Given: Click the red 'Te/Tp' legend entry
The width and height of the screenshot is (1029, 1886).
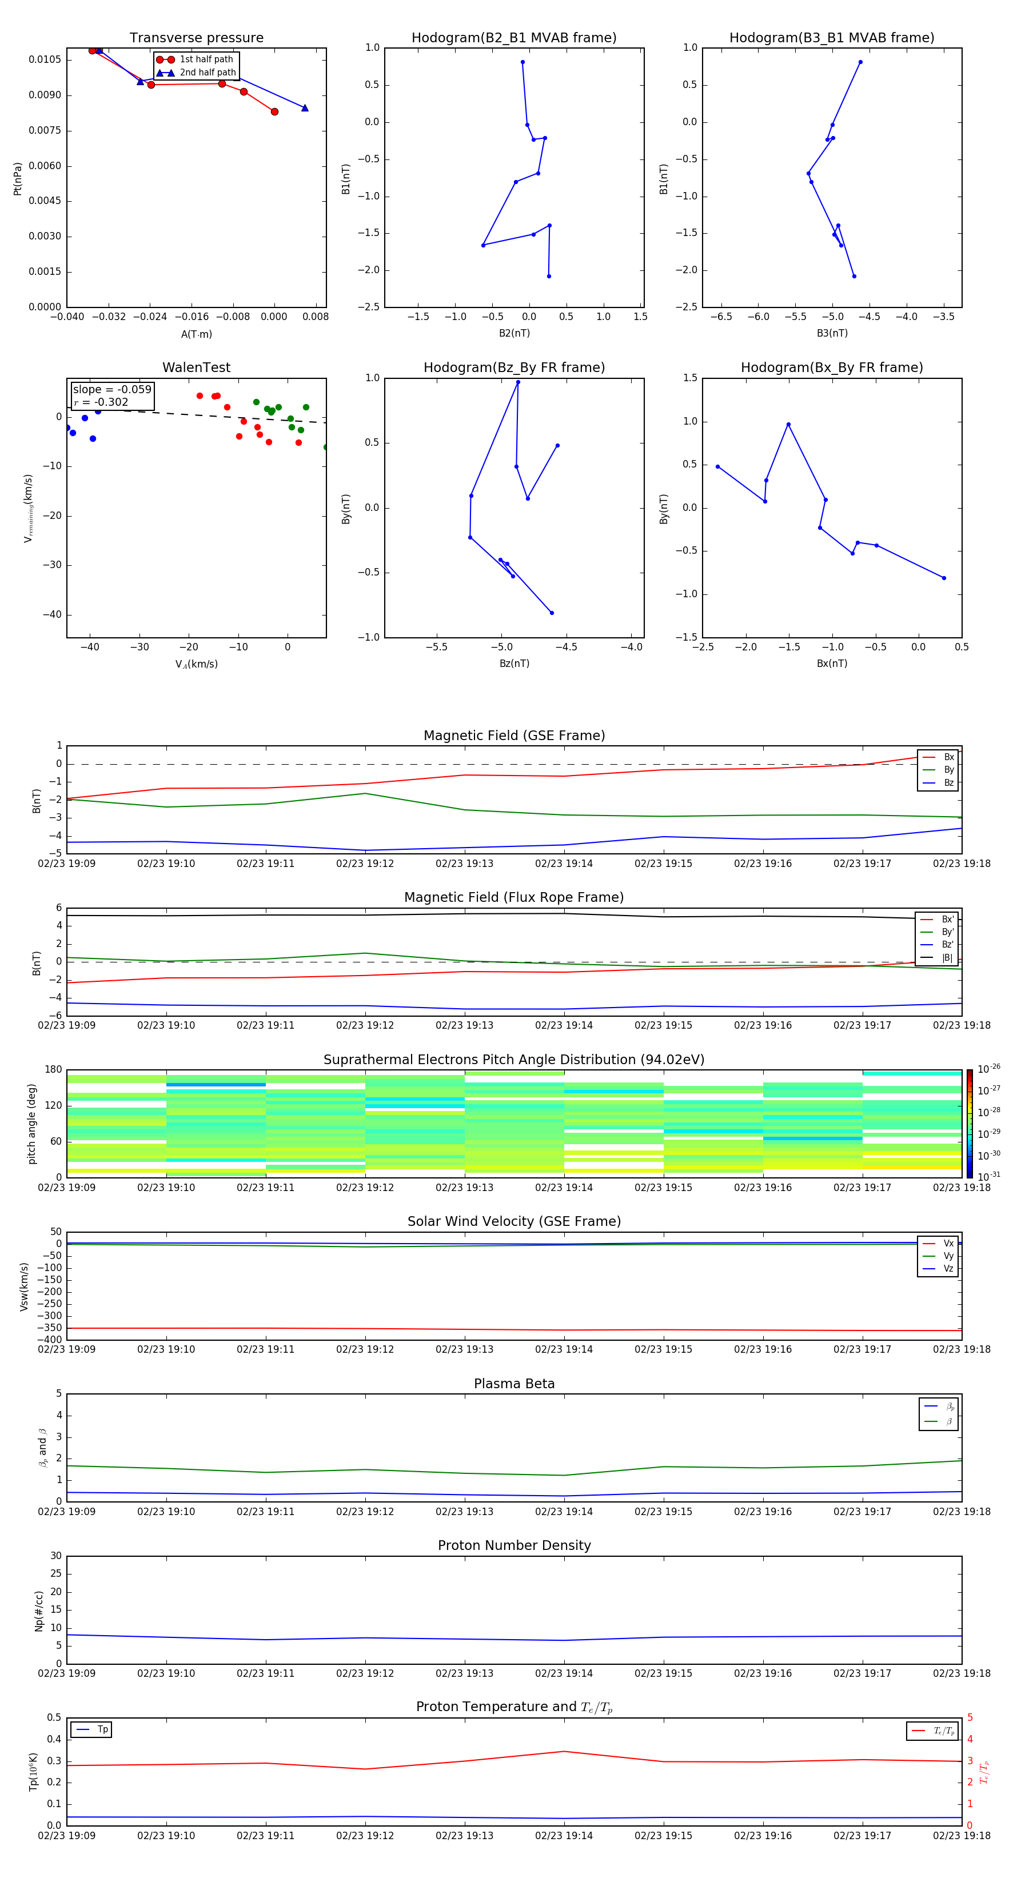Looking at the screenshot, I should (x=933, y=1731).
